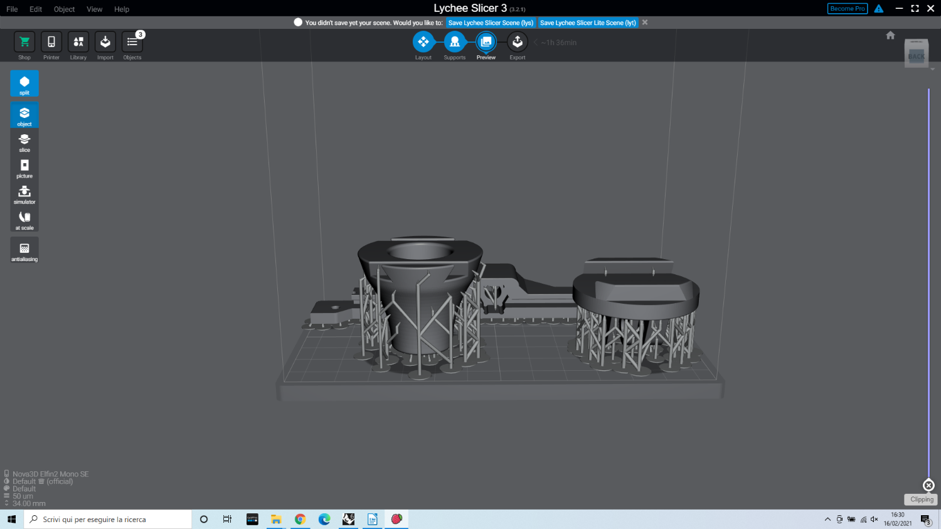The image size is (941, 529).
Task: Click the Become Pro button
Action: [847, 9]
